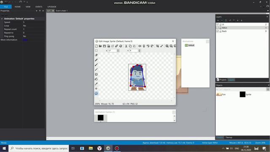Open an image file in the editor
The width and height of the screenshot is (270, 152).
(100, 46)
